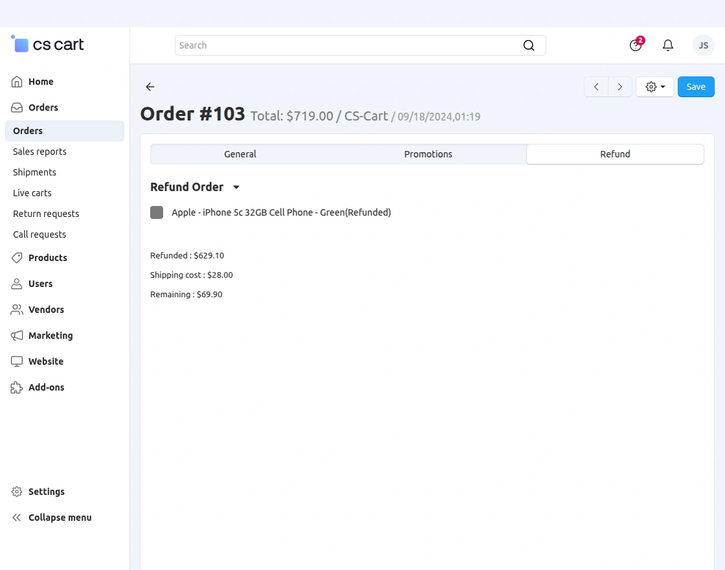This screenshot has width=725, height=570.
Task: Toggle the iPhone 5c refunded checkbox
Action: [157, 212]
